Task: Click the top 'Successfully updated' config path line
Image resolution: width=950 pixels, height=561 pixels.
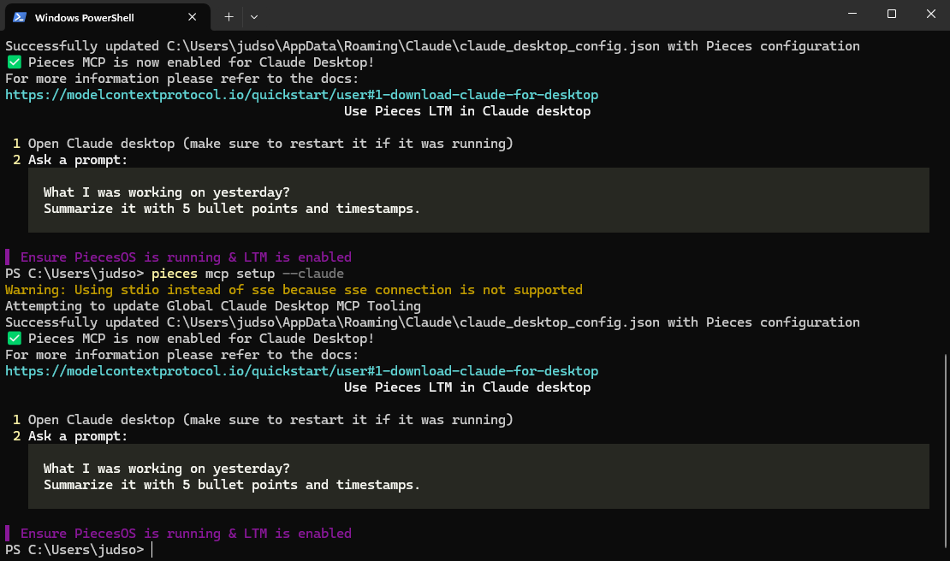Action: click(432, 46)
